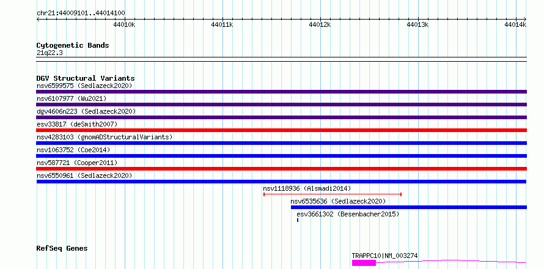Click the tiny blue esv3661302 marker
The height and width of the screenshot is (269, 544).
[298, 220]
